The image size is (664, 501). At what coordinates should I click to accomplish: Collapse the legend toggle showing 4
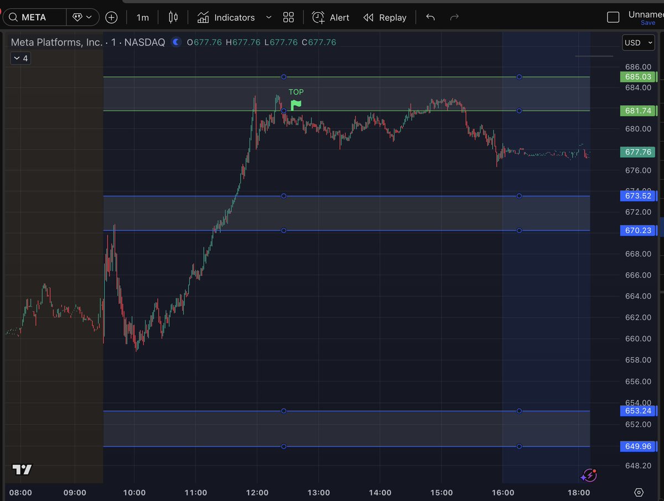[x=20, y=58]
